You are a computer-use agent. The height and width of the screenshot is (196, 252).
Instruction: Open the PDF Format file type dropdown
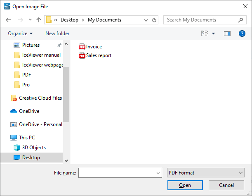click(x=206, y=173)
